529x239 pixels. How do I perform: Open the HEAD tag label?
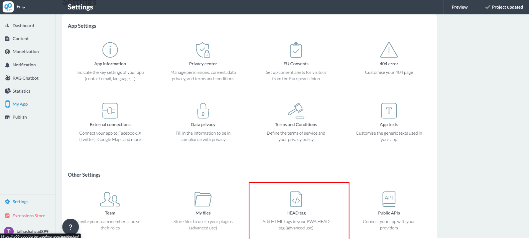(x=296, y=213)
